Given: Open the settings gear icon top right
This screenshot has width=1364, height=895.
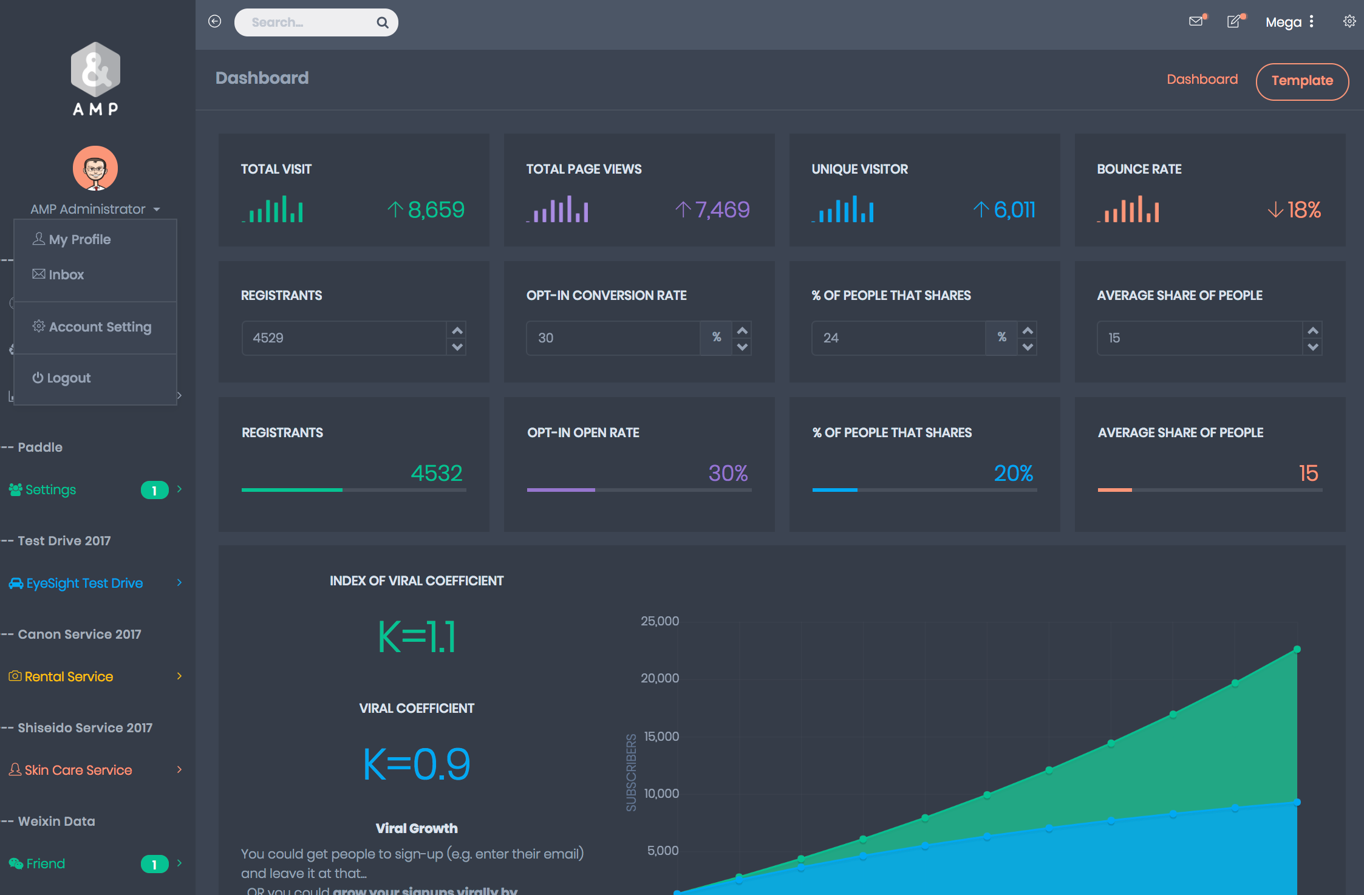Looking at the screenshot, I should [1349, 21].
